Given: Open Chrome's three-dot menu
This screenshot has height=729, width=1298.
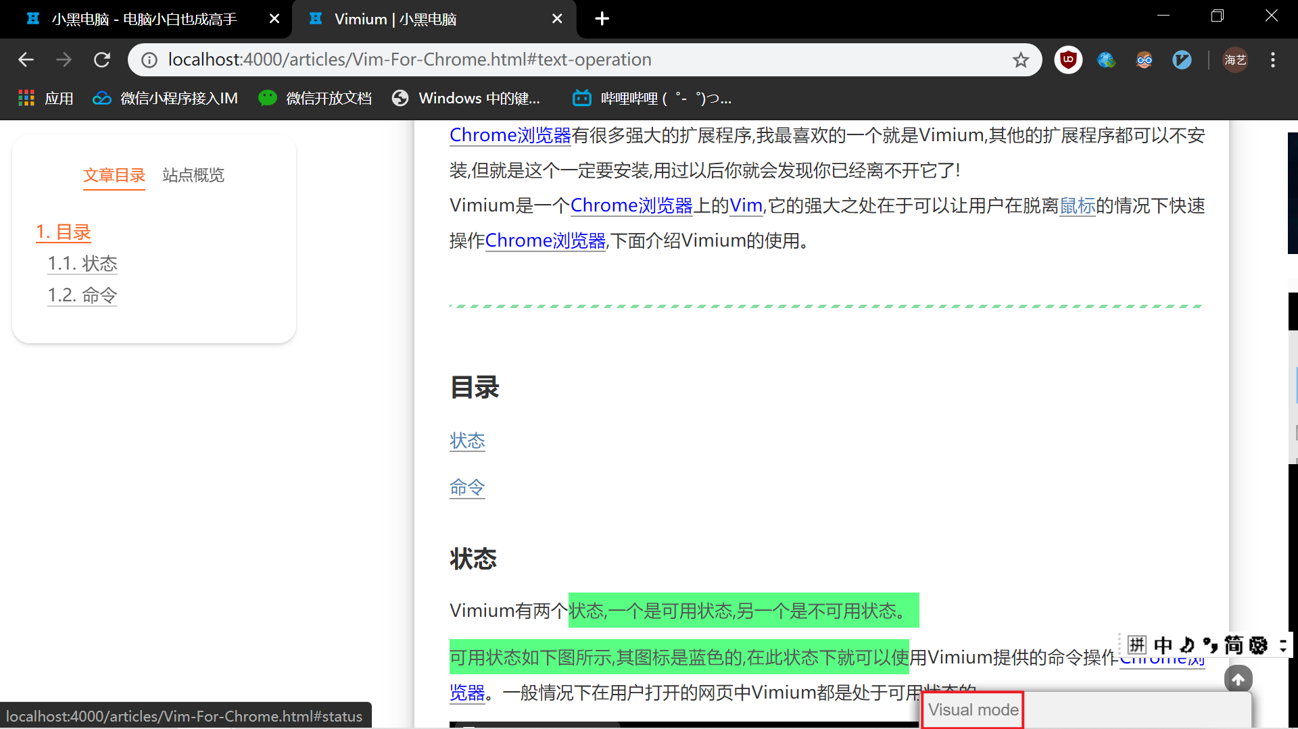Looking at the screenshot, I should click(x=1273, y=60).
